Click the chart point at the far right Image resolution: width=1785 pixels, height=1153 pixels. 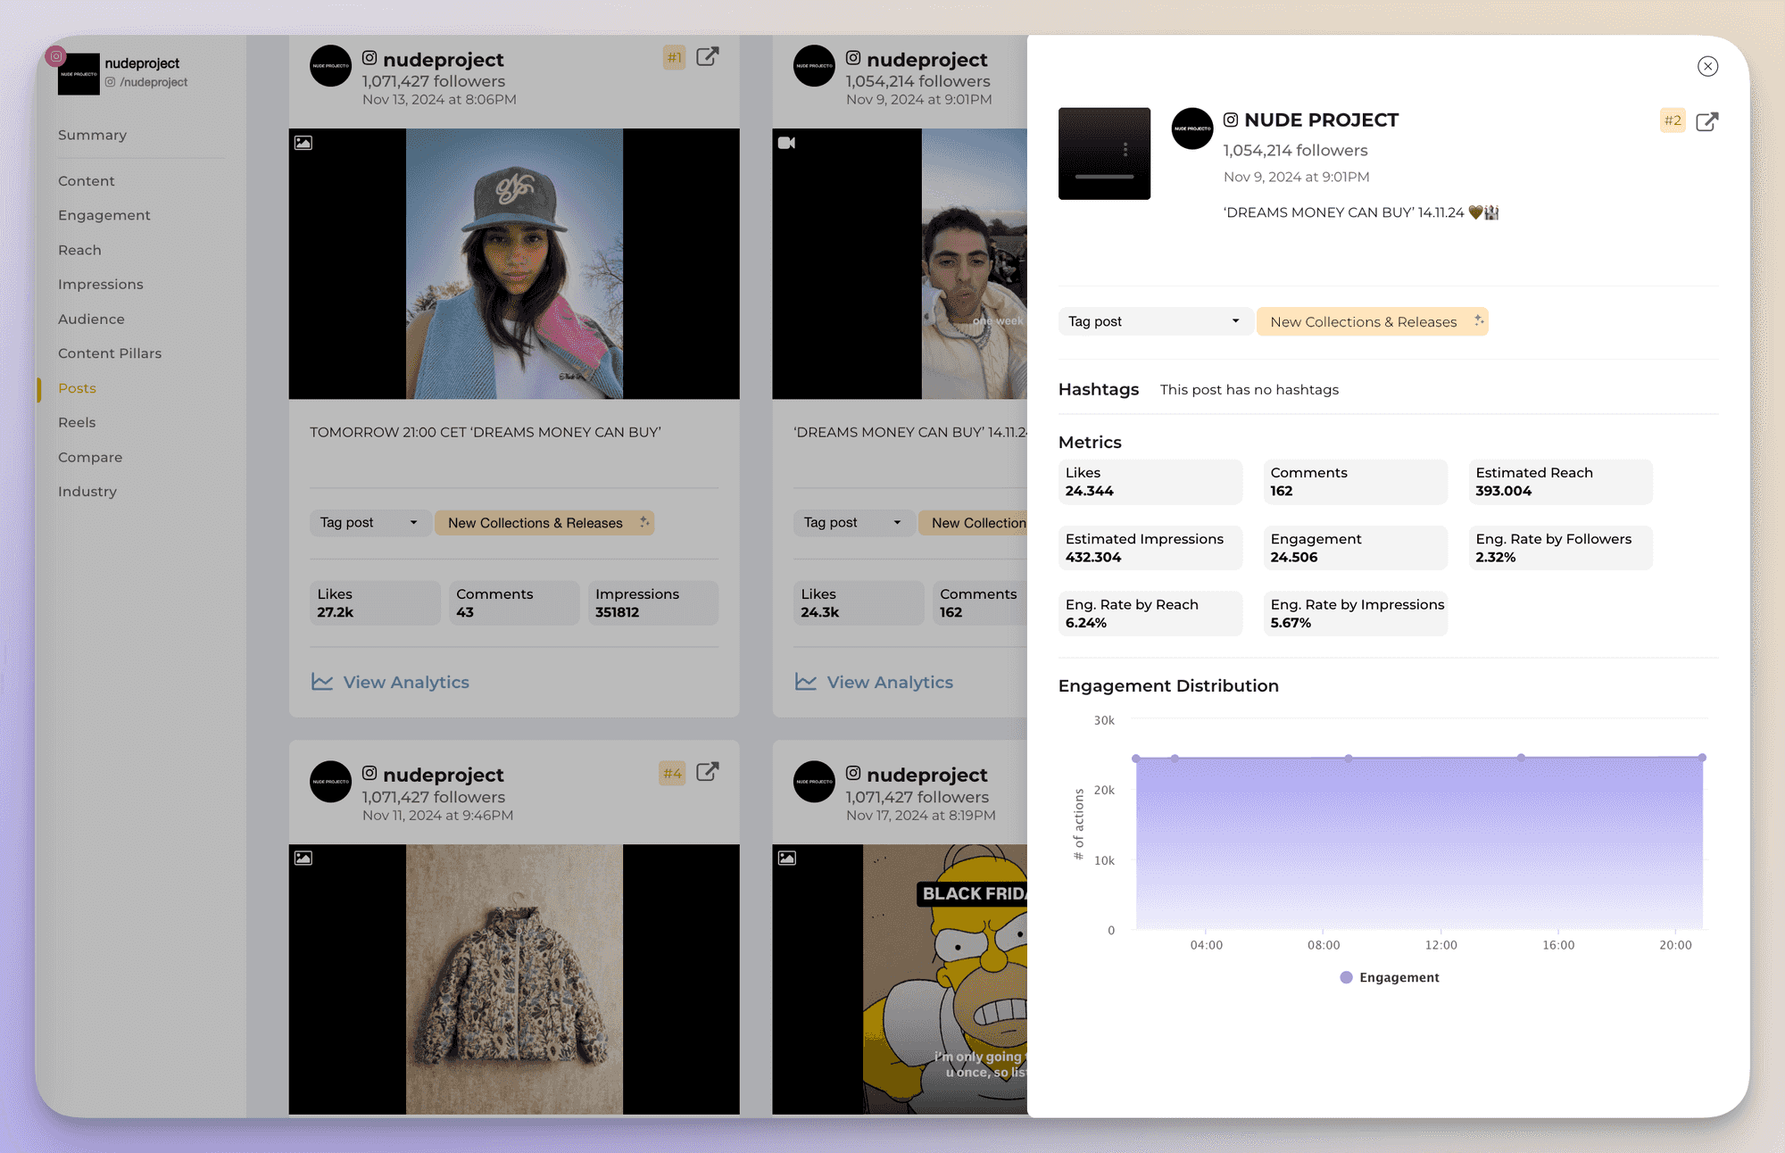click(x=1702, y=758)
